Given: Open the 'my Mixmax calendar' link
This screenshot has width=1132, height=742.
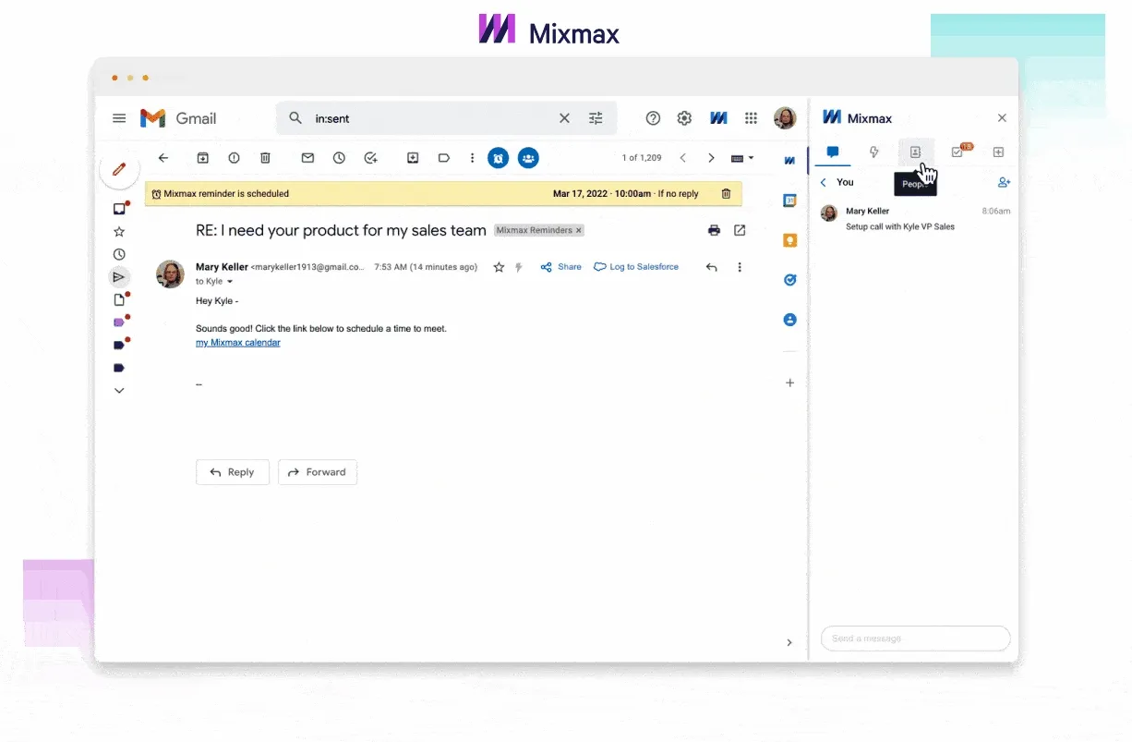Looking at the screenshot, I should tap(238, 343).
